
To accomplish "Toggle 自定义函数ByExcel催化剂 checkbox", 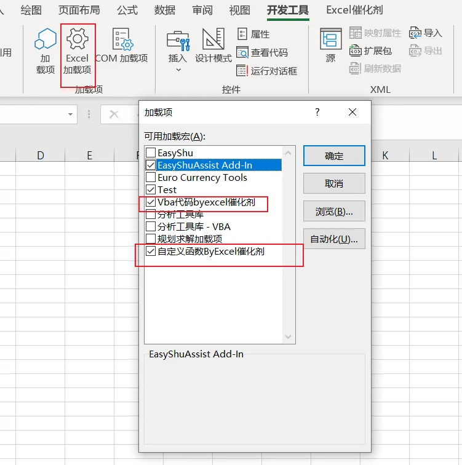I will coord(151,251).
